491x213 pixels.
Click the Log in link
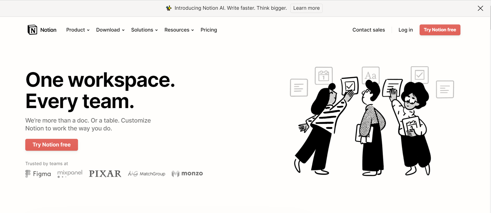(x=406, y=30)
